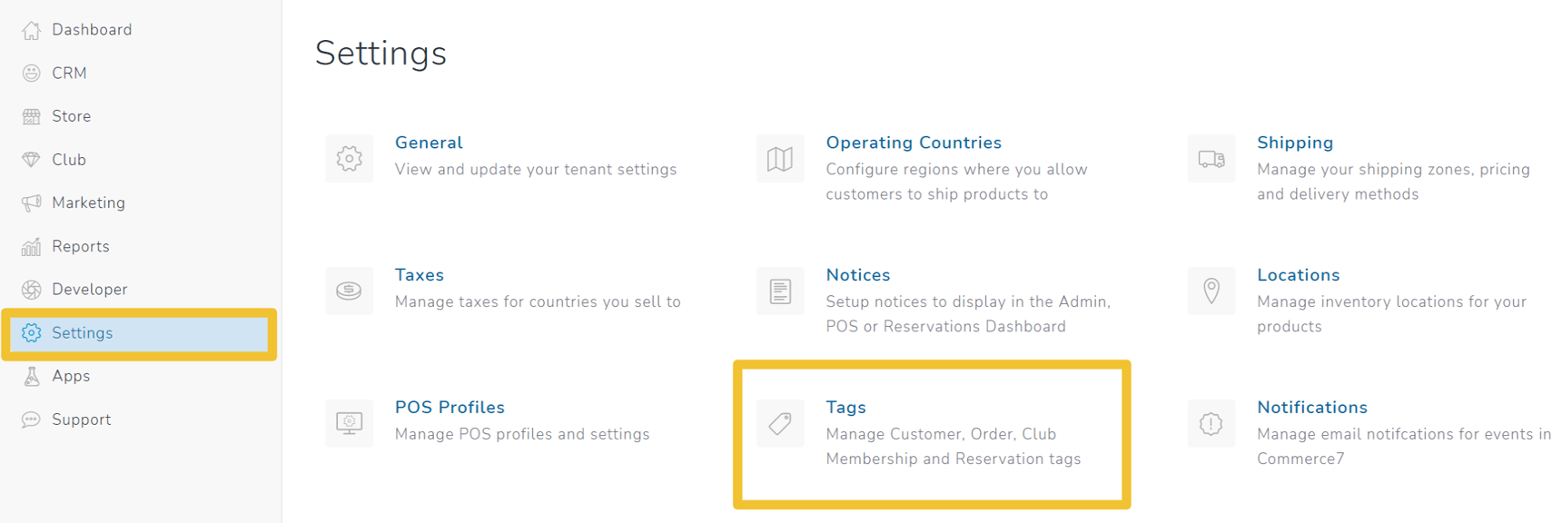
Task: Open the Reports bar chart icon
Action: pos(32,246)
